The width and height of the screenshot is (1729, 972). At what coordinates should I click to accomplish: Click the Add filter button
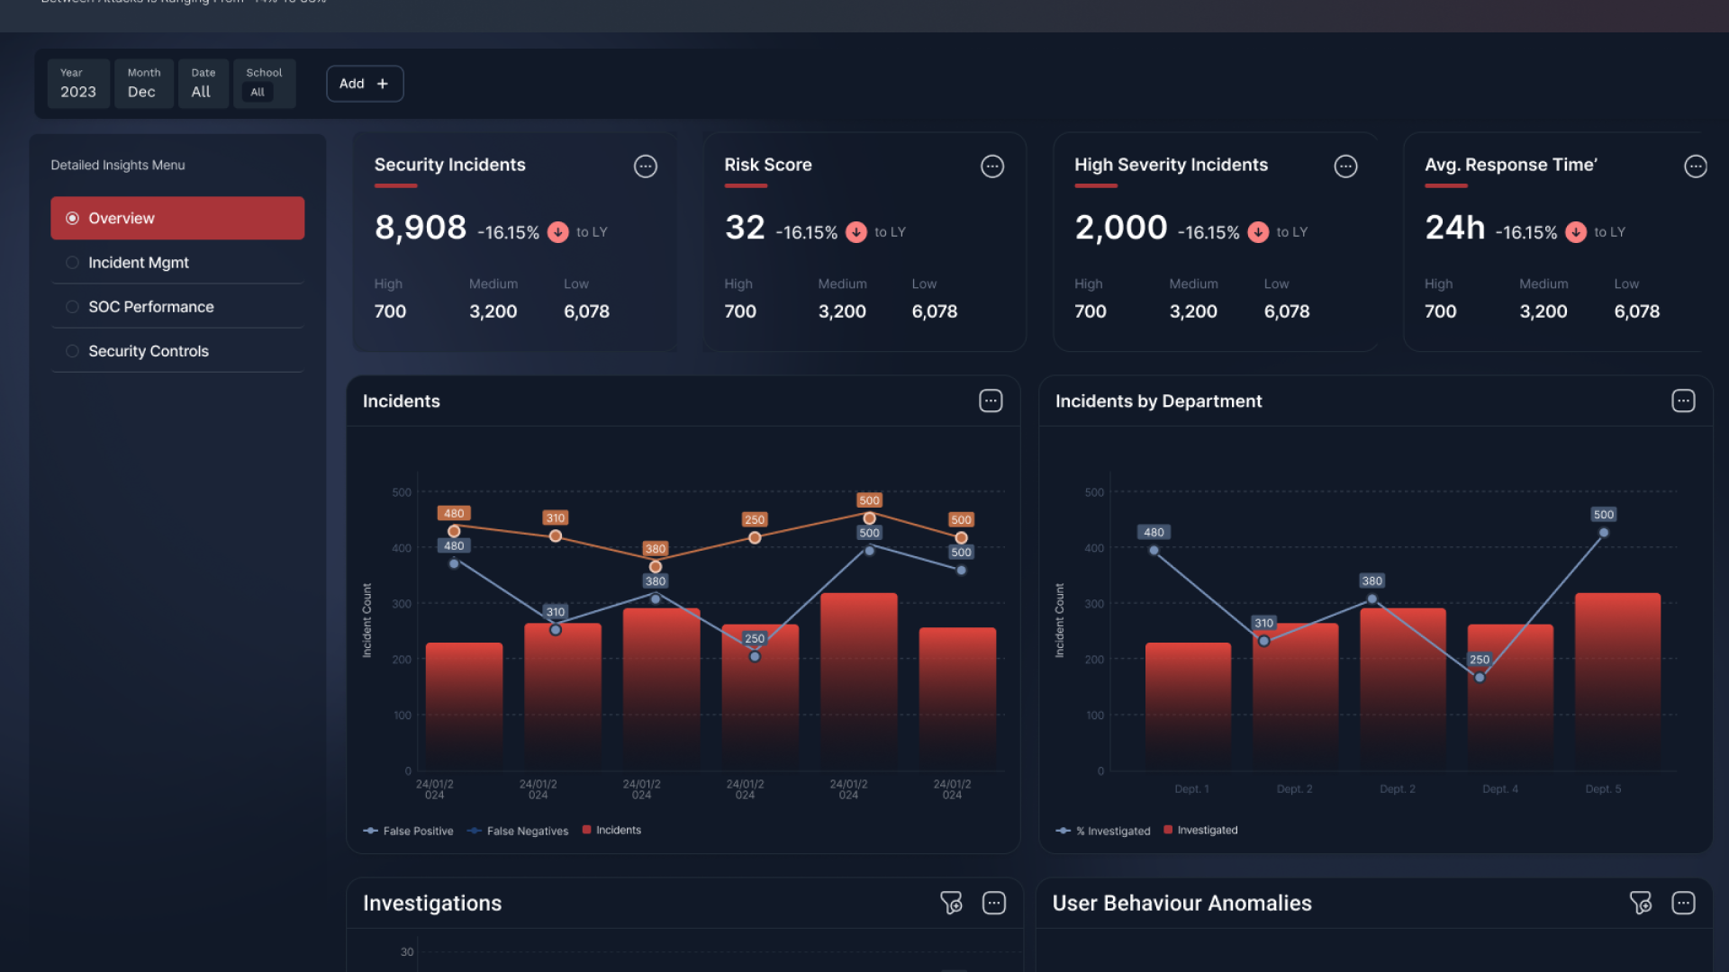364,84
